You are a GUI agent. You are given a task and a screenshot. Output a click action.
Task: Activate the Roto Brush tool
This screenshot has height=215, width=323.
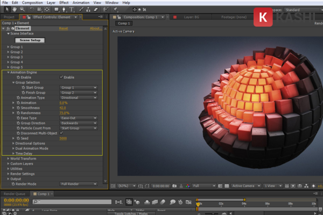[x=106, y=10]
